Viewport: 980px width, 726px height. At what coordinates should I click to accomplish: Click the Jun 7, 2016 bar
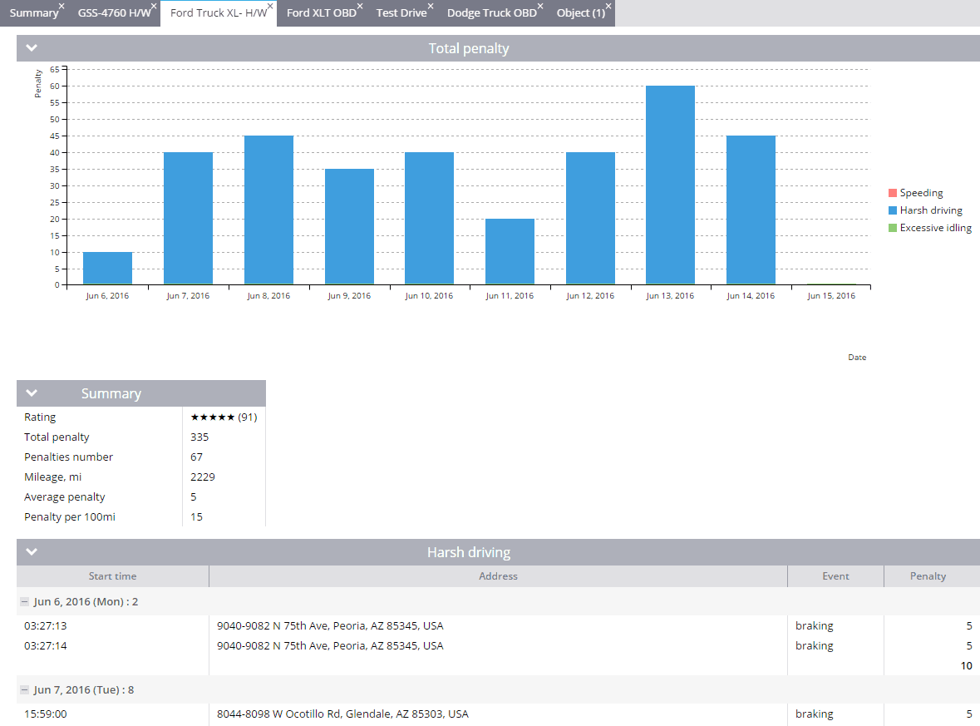point(188,218)
